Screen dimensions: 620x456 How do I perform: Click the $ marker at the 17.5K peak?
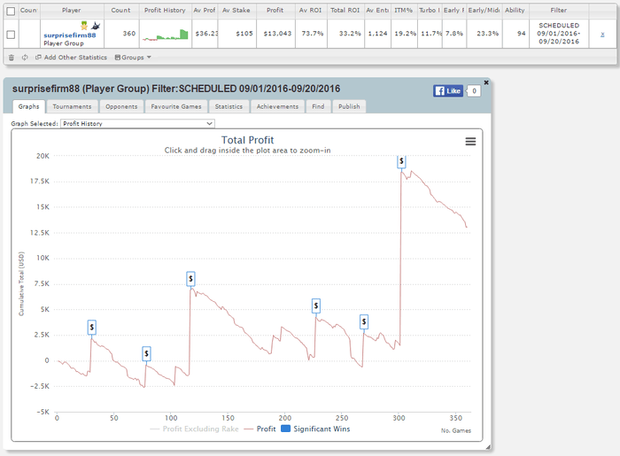pos(401,162)
